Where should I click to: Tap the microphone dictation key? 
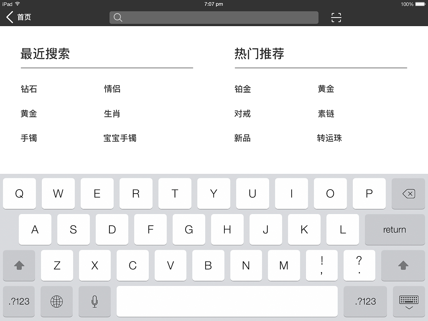[x=95, y=301]
